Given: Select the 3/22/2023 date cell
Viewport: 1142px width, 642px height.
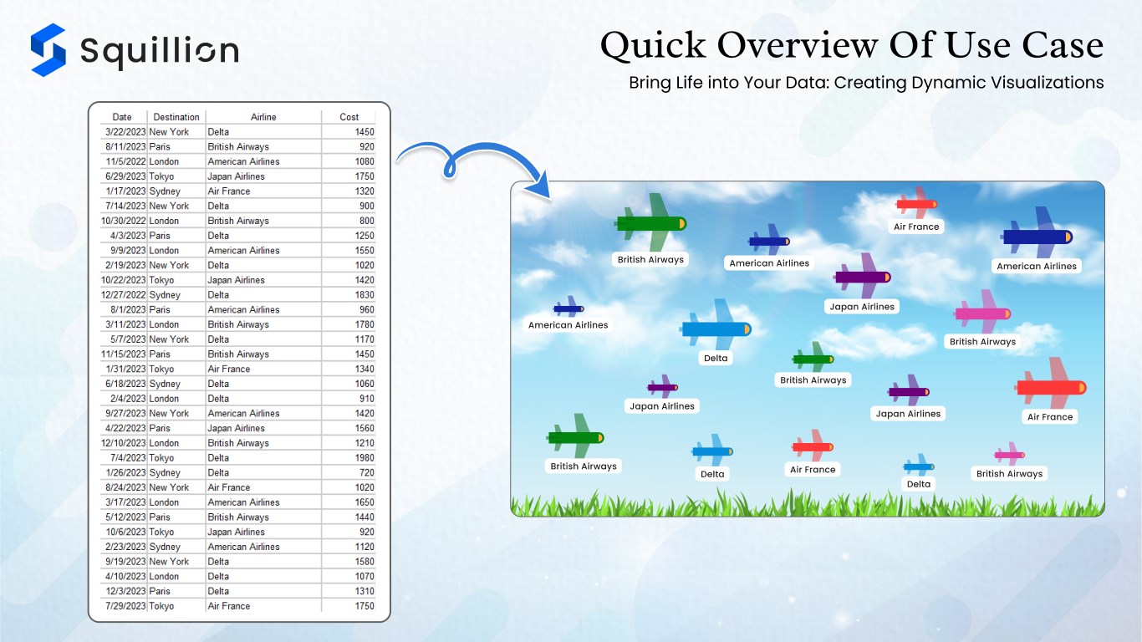Looking at the screenshot, I should coord(124,132).
